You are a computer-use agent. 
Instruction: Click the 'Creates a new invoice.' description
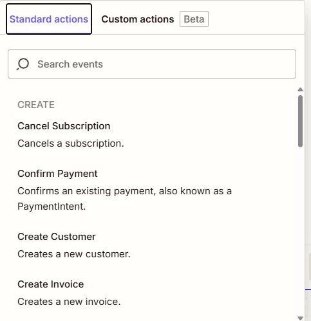[69, 302]
